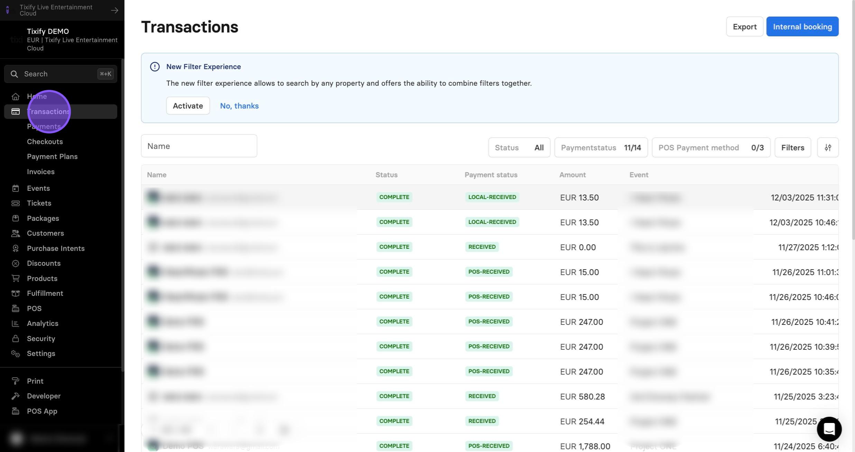Open column settings sliders icon
Image resolution: width=855 pixels, height=452 pixels.
tap(828, 148)
